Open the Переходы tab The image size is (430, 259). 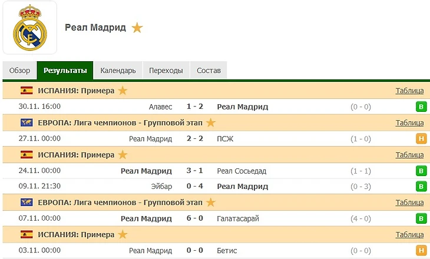pyautogui.click(x=166, y=71)
